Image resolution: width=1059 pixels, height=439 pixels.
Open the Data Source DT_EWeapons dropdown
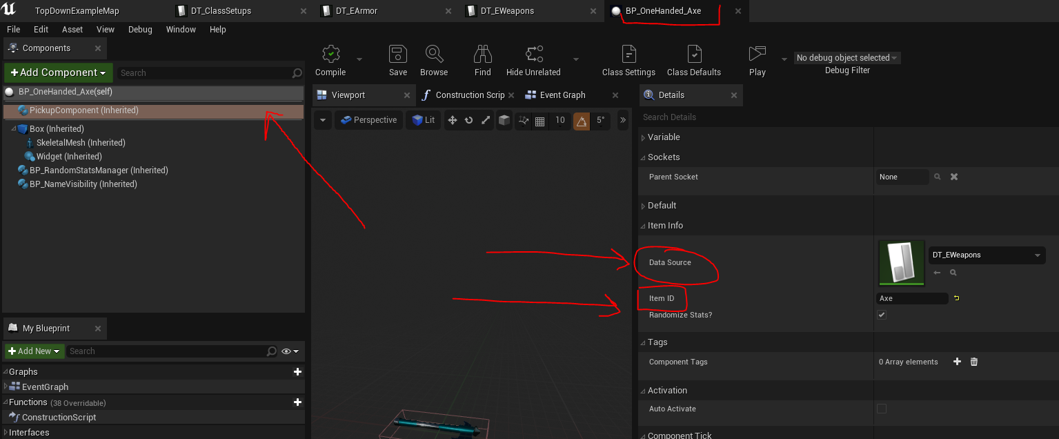pyautogui.click(x=987, y=255)
